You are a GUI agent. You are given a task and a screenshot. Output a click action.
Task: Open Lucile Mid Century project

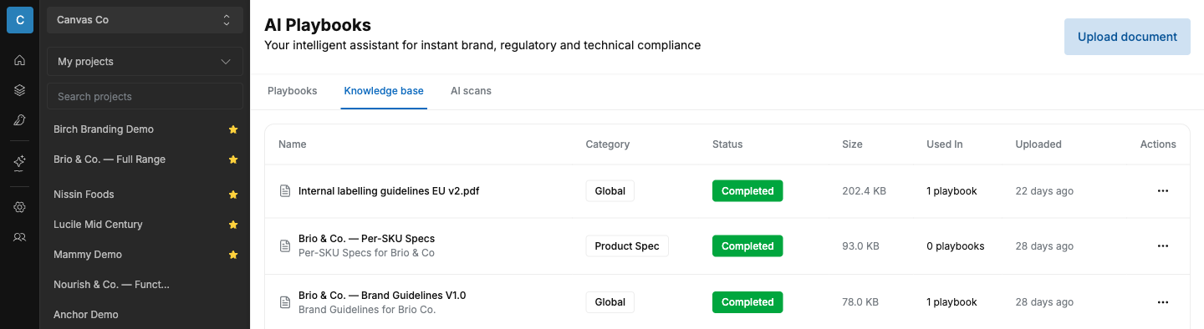(98, 225)
